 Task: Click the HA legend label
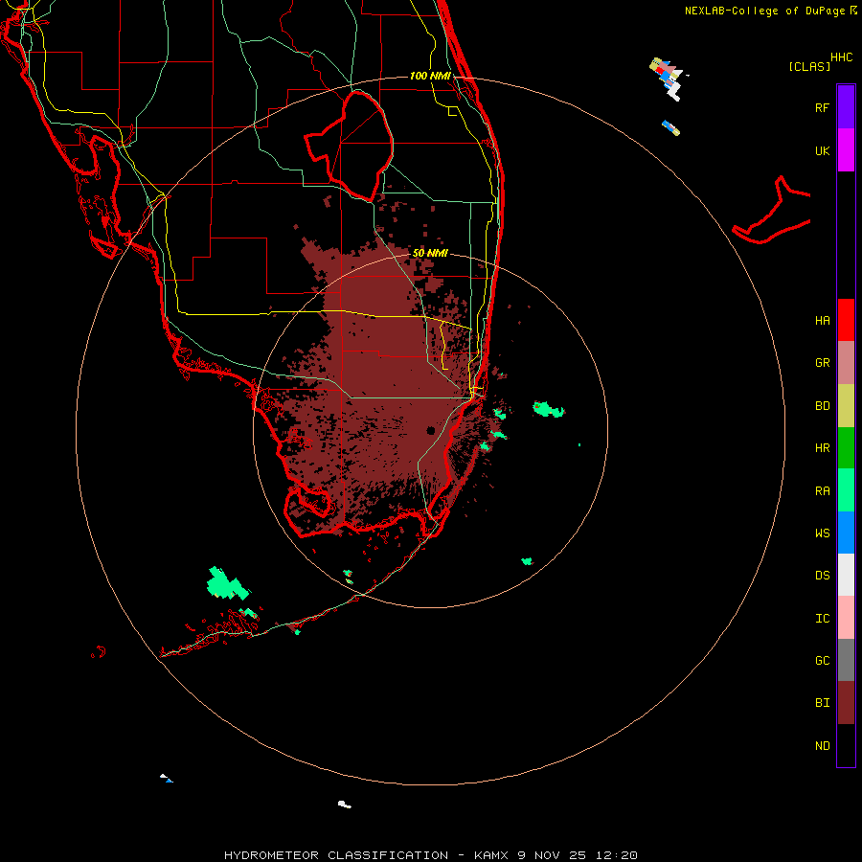822,320
